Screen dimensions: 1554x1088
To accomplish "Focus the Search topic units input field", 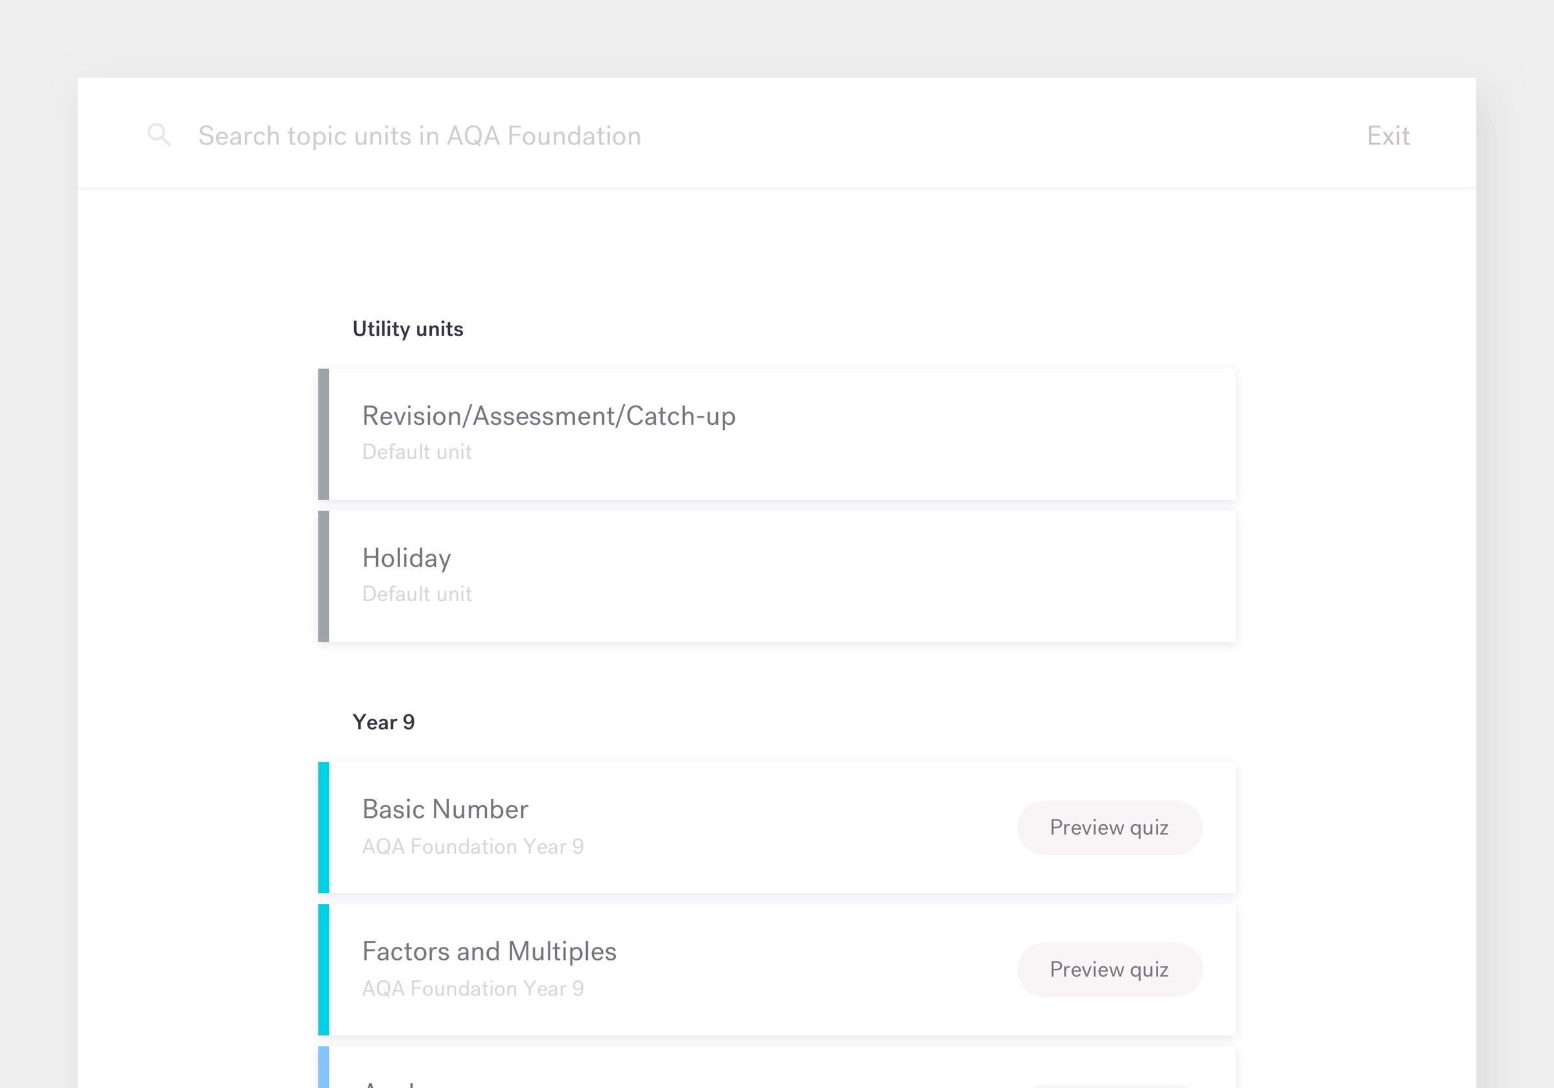I will click(420, 136).
